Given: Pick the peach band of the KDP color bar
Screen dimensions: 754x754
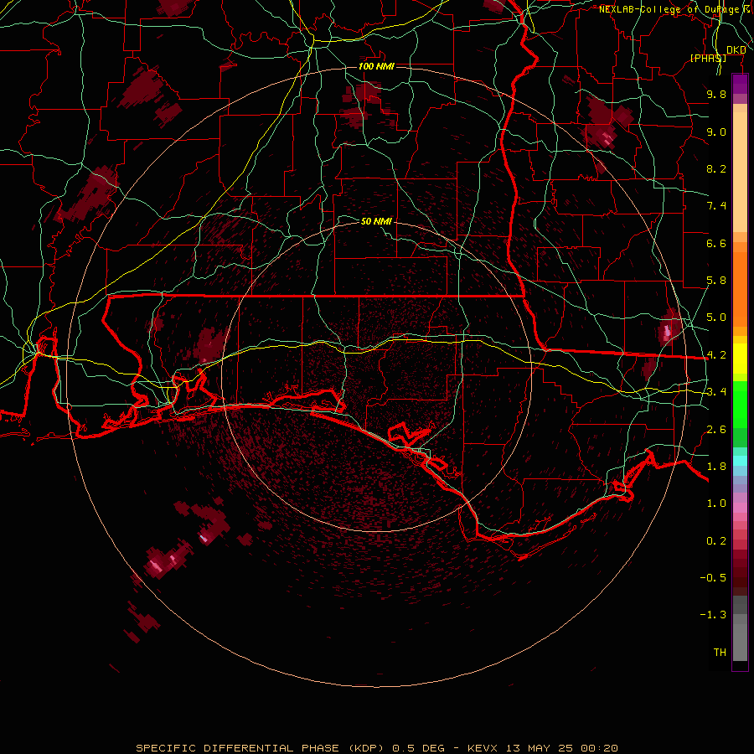Looking at the screenshot, I should pyautogui.click(x=740, y=172).
